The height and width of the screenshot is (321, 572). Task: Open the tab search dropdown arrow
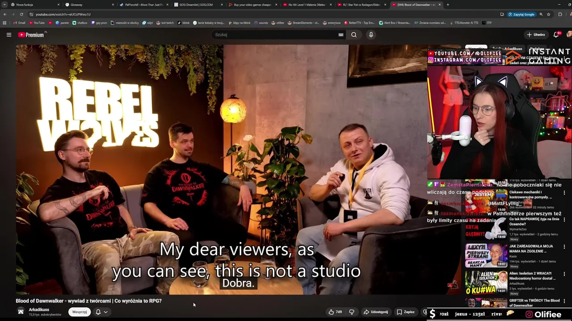coord(4,4)
